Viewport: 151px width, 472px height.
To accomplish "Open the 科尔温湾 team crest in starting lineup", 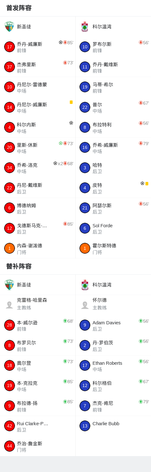I will coord(85,27).
